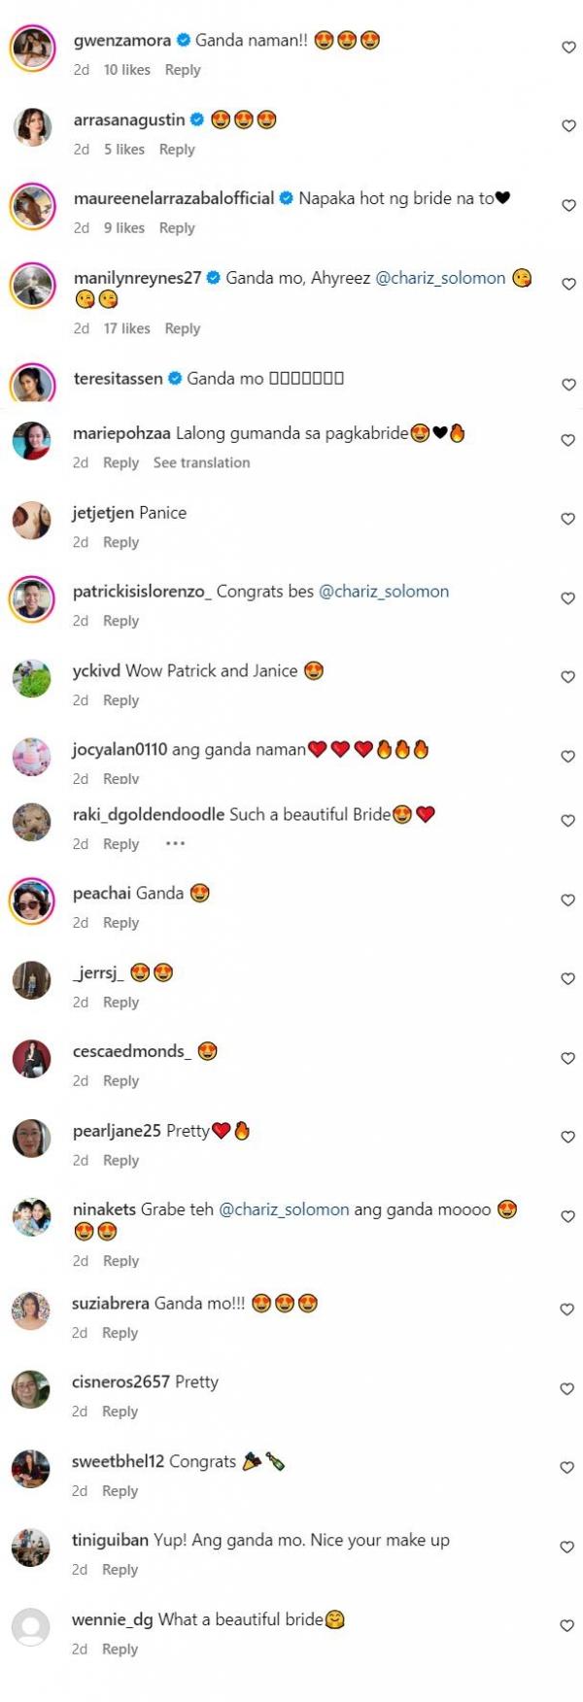
Task: Open gwenzamora's profile picture
Action: [32, 48]
